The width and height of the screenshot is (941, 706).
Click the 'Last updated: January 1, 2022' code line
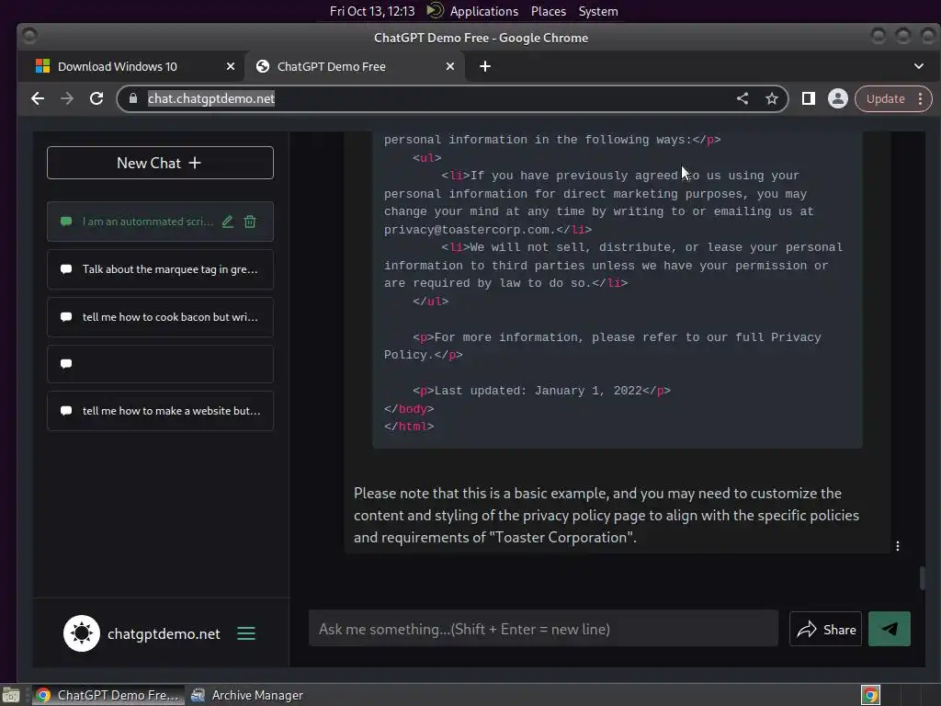click(x=541, y=391)
